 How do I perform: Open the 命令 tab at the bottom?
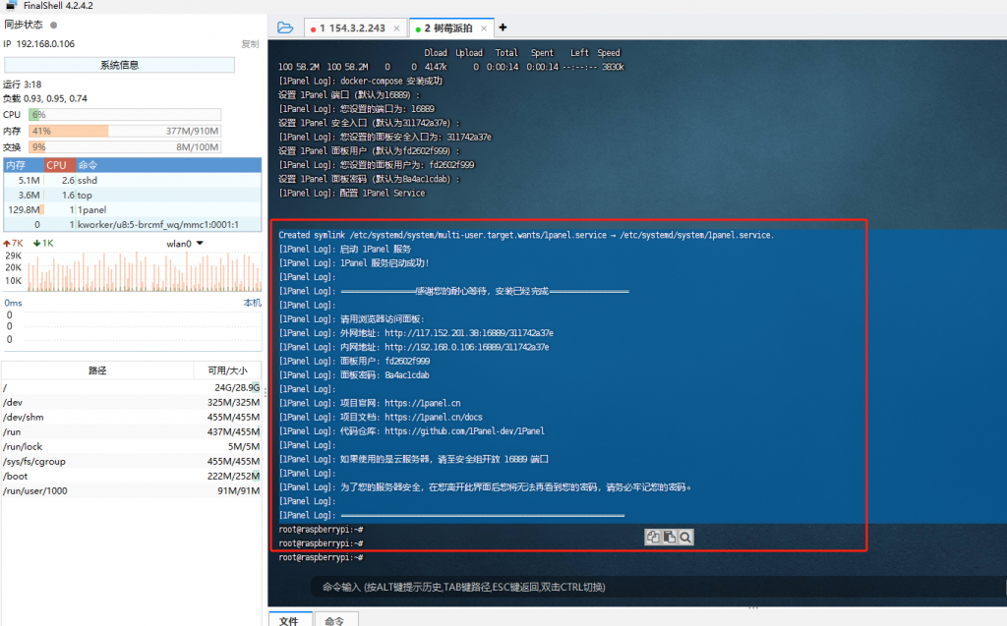pos(334,619)
